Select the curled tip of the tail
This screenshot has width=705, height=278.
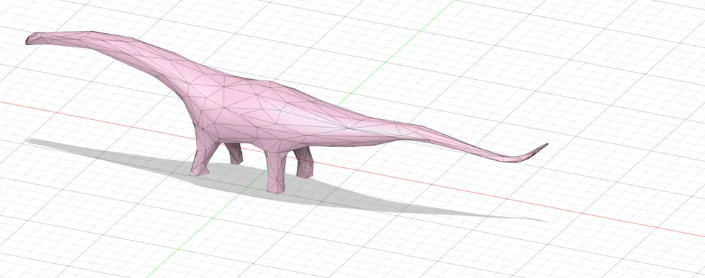(x=535, y=152)
